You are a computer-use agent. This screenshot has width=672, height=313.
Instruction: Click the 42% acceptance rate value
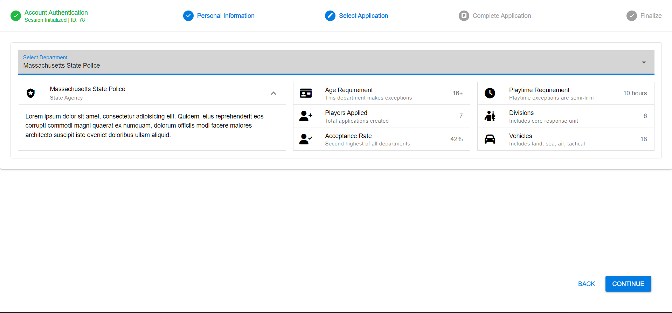[456, 139]
